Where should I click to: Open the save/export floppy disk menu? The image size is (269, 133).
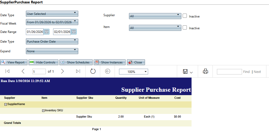pyautogui.click(x=188, y=72)
